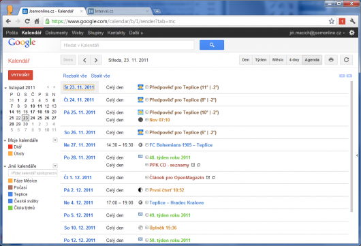Reload the page with browser refresh icon
The height and width of the screenshot is (246, 361).
[27, 21]
